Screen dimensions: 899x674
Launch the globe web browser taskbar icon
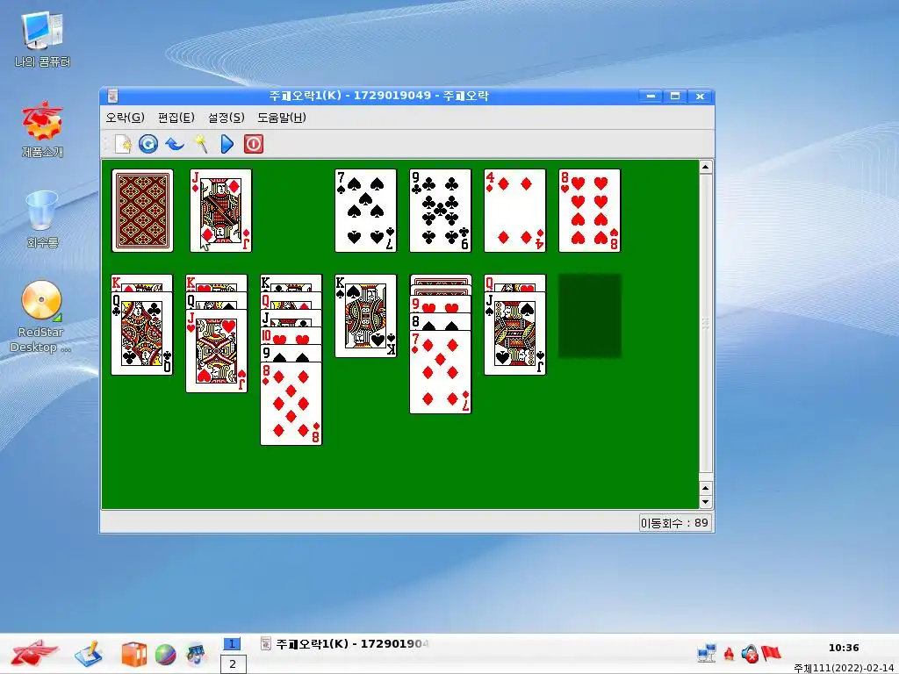tap(166, 655)
